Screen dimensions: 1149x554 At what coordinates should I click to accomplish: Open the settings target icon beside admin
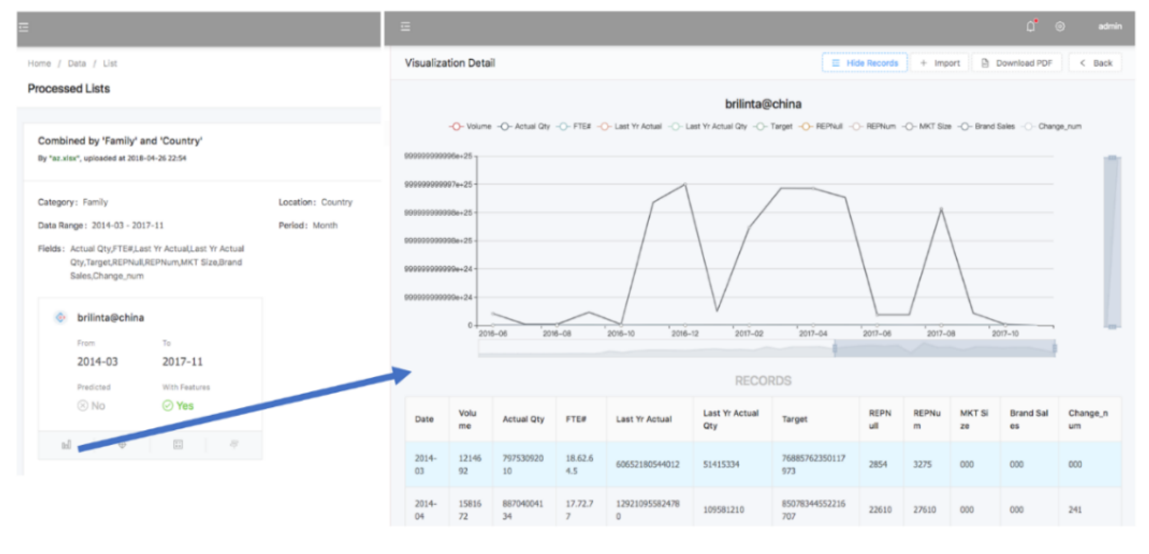click(x=1060, y=27)
